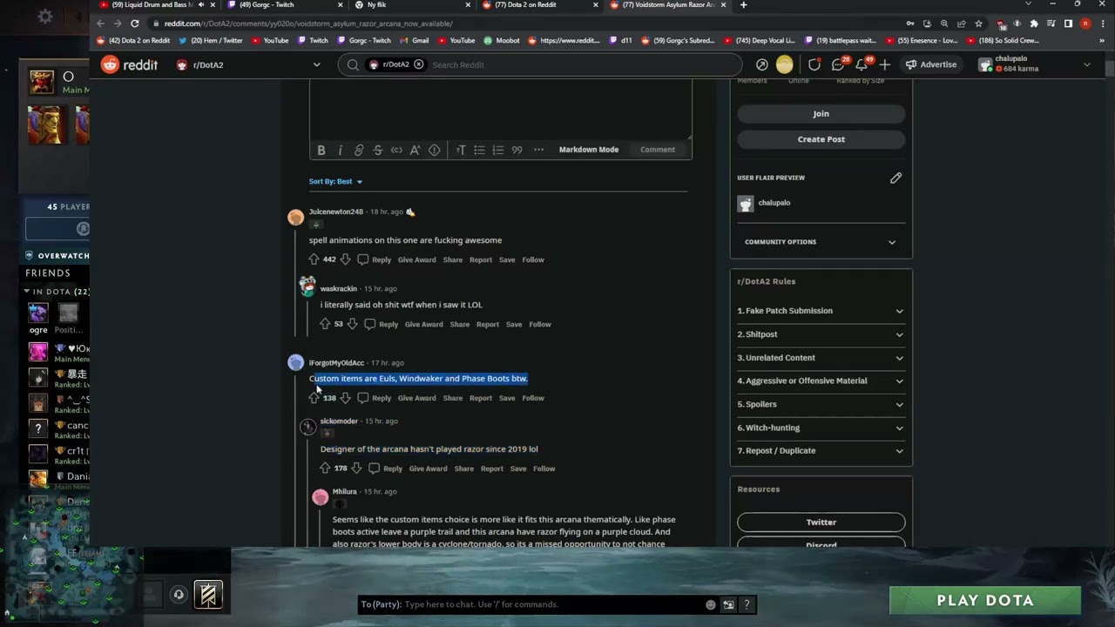Open the Sort By: Best dropdown

335,181
